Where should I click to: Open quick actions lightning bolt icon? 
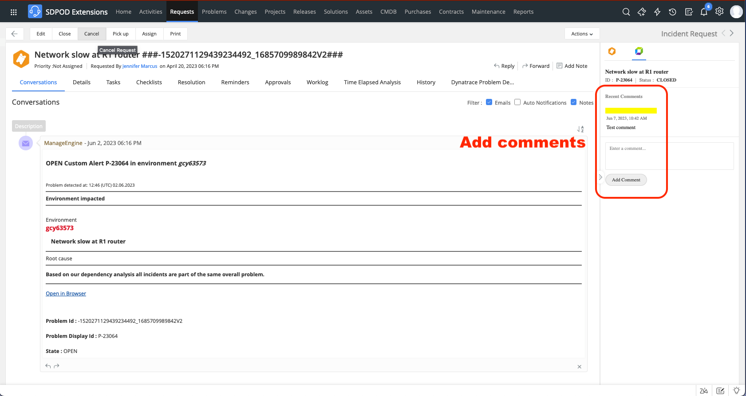pyautogui.click(x=657, y=12)
